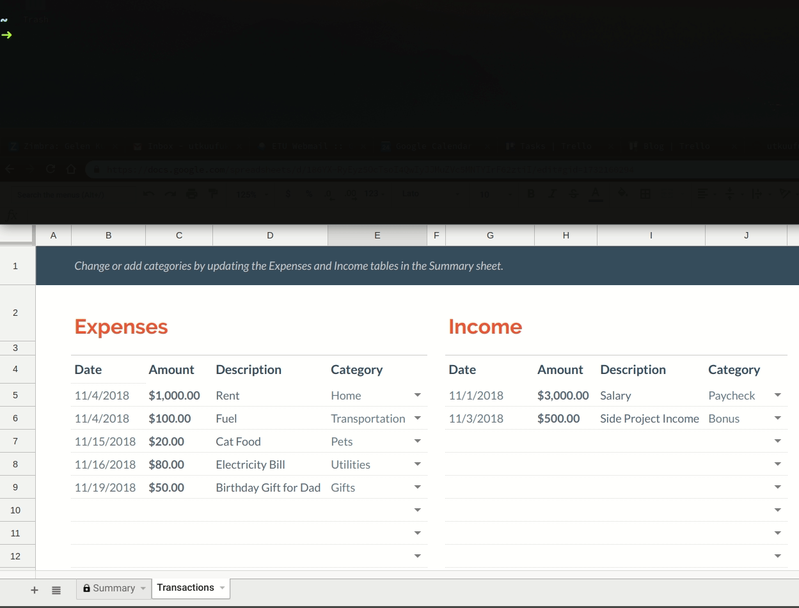Click the Cat Food description cell

point(270,441)
